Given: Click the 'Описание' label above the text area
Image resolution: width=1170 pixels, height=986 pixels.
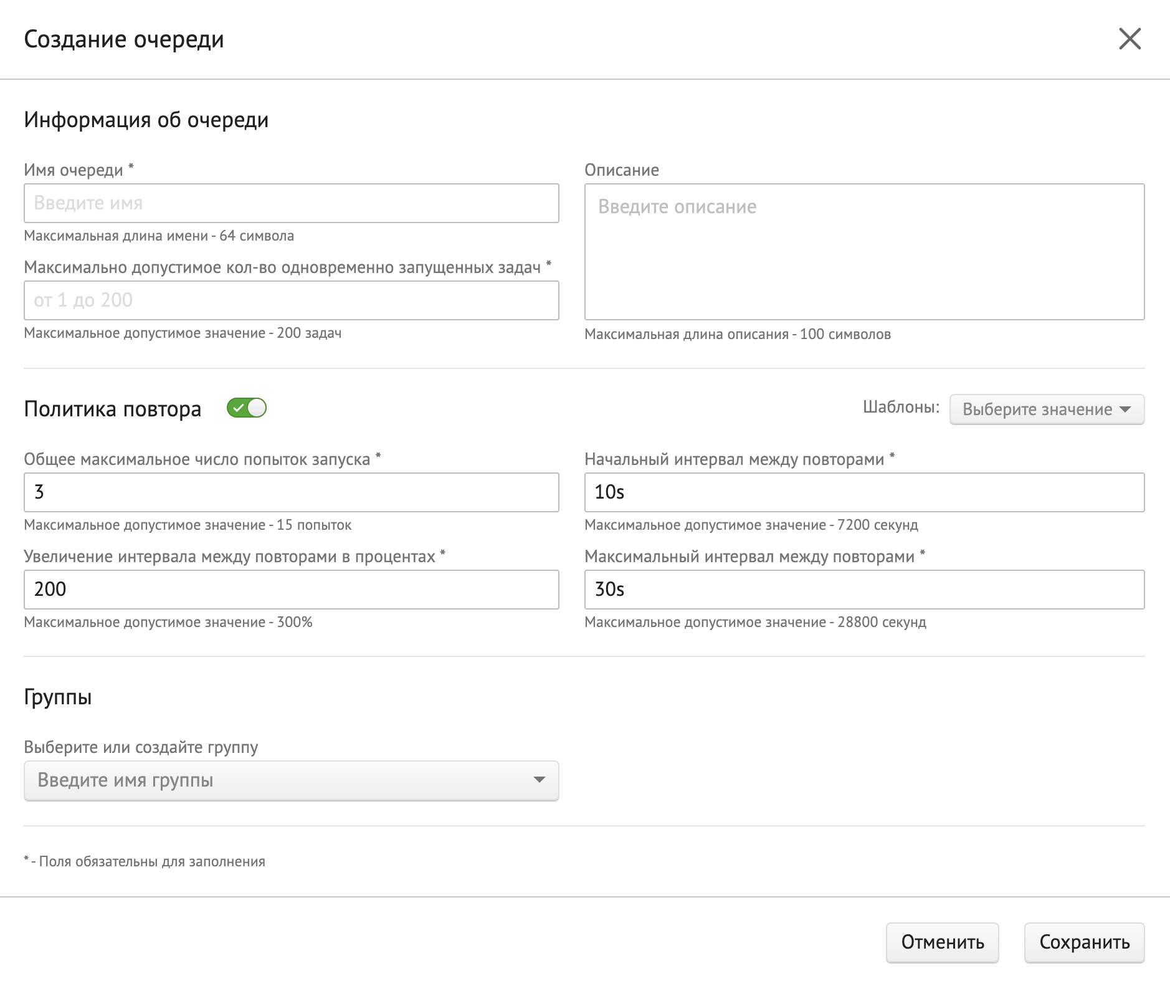Looking at the screenshot, I should (x=621, y=170).
